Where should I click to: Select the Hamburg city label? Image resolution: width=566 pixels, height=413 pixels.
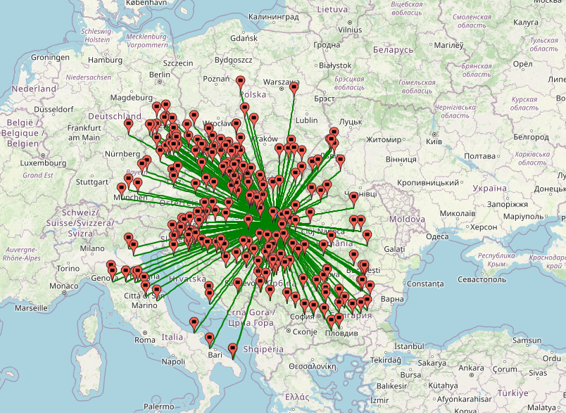pos(105,60)
